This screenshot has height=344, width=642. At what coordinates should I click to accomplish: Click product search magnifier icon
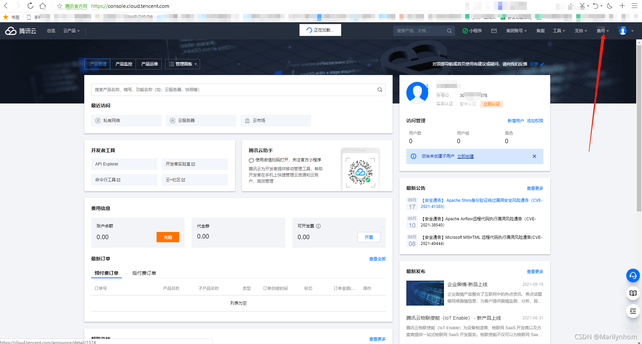point(380,90)
